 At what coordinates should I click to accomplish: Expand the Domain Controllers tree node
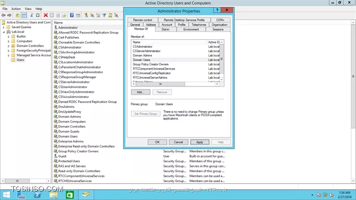(x=8, y=46)
